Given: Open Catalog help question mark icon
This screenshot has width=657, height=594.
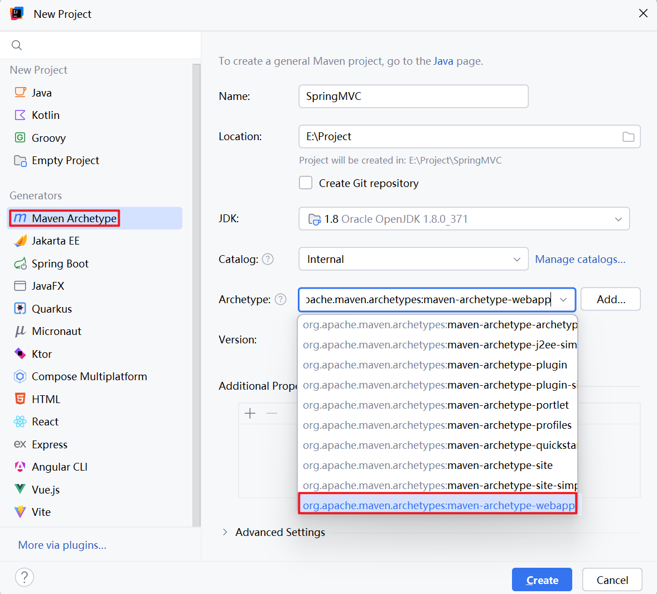Looking at the screenshot, I should 268,259.
